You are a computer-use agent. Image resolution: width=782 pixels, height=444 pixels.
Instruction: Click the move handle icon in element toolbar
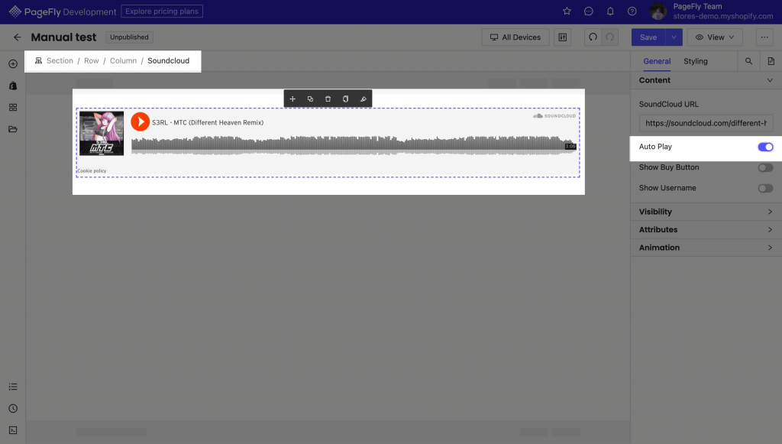pyautogui.click(x=292, y=99)
